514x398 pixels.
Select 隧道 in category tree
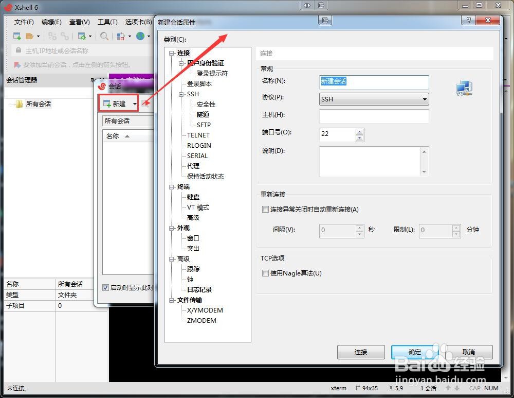coord(203,115)
